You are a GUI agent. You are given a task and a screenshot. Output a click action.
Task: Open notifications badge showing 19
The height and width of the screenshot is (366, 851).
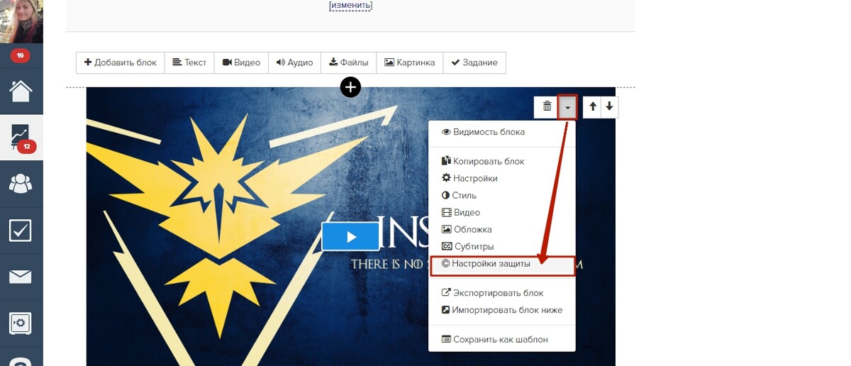(x=20, y=55)
